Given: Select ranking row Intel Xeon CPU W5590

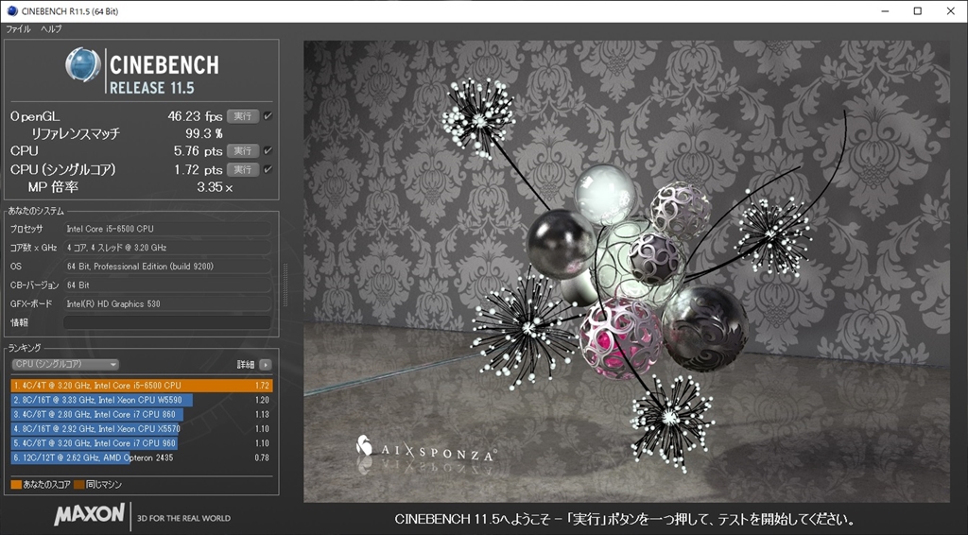Looking at the screenshot, I should point(142,400).
